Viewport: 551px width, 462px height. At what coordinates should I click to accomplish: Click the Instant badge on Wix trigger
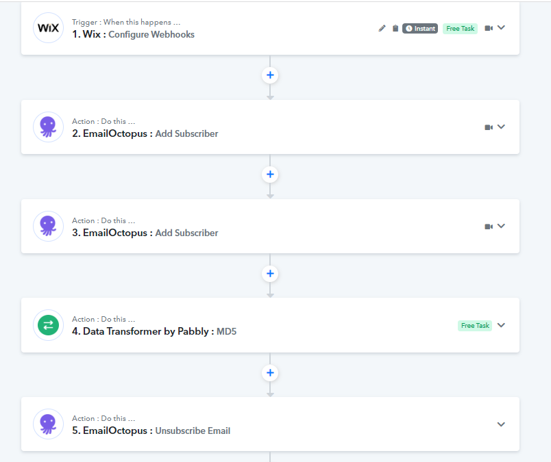click(x=420, y=29)
